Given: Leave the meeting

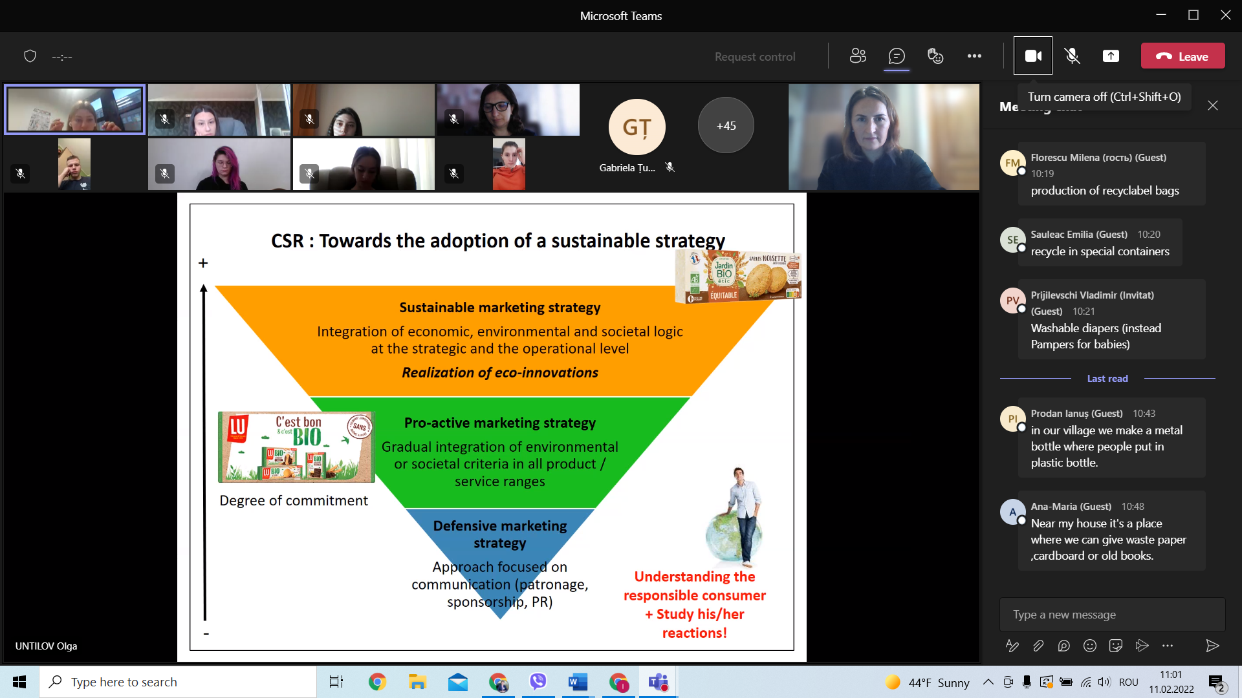Looking at the screenshot, I should coord(1182,56).
